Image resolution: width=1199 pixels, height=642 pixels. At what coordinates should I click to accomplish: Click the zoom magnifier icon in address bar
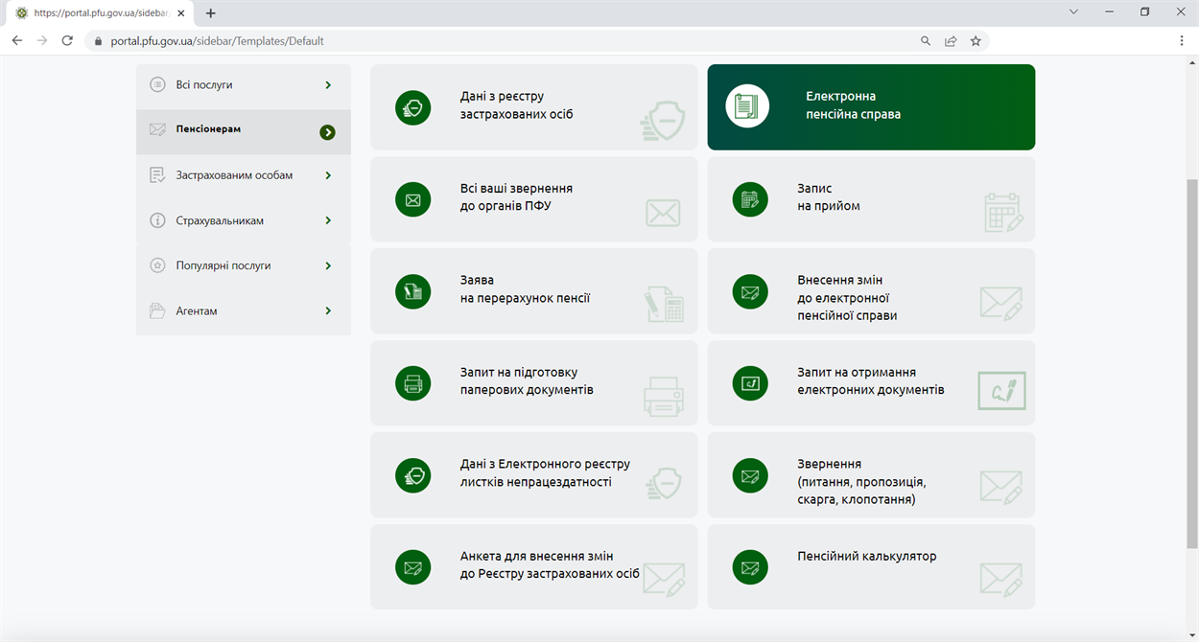click(x=926, y=41)
